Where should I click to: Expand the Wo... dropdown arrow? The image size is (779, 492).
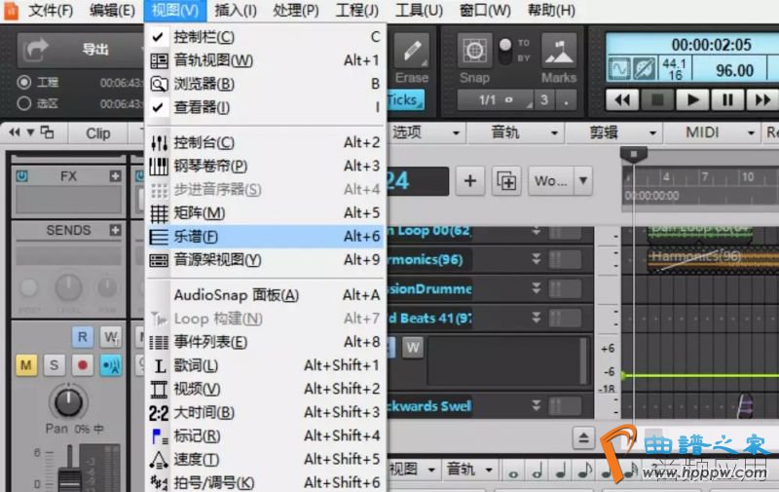583,180
